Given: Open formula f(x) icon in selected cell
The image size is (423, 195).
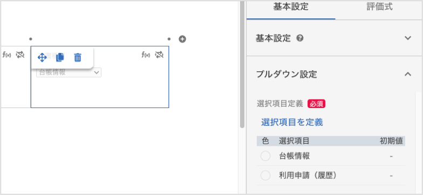Looking at the screenshot, I should (146, 55).
